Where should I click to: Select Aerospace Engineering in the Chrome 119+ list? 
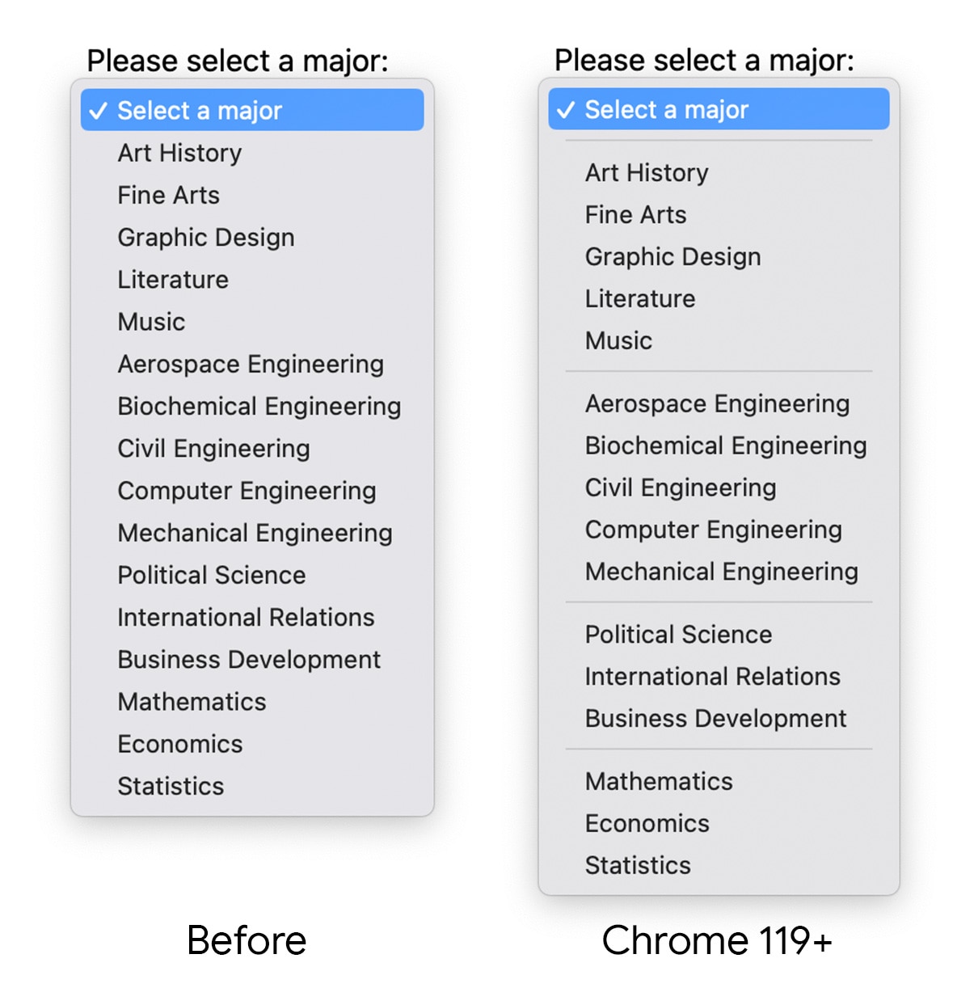coord(716,403)
